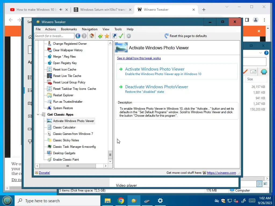Click the taskbar Type here to search box

pyautogui.click(x=57, y=201)
